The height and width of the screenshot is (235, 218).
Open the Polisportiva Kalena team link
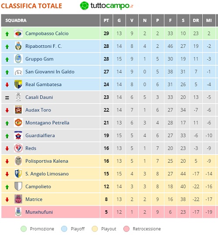click(x=47, y=161)
